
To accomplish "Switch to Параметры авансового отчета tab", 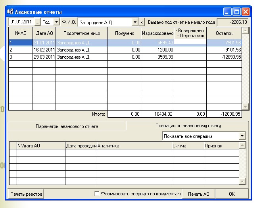I will tap(67, 126).
